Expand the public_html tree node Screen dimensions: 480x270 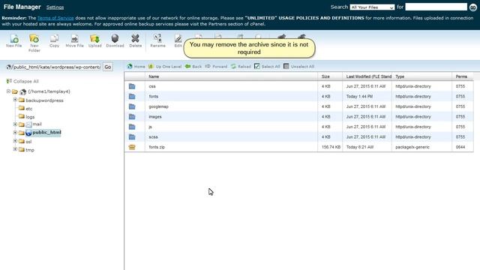[15, 133]
